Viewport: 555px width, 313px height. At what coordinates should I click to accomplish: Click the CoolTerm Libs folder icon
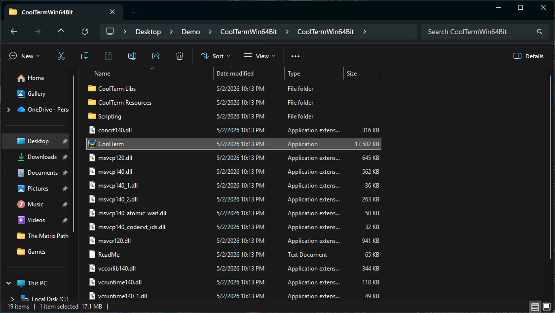(92, 88)
